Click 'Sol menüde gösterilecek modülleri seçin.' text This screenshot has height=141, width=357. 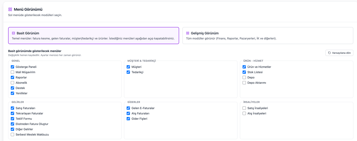pos(35,15)
